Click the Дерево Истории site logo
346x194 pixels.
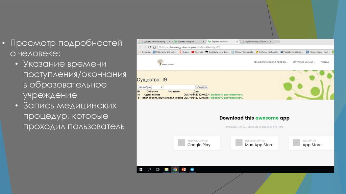(165, 63)
